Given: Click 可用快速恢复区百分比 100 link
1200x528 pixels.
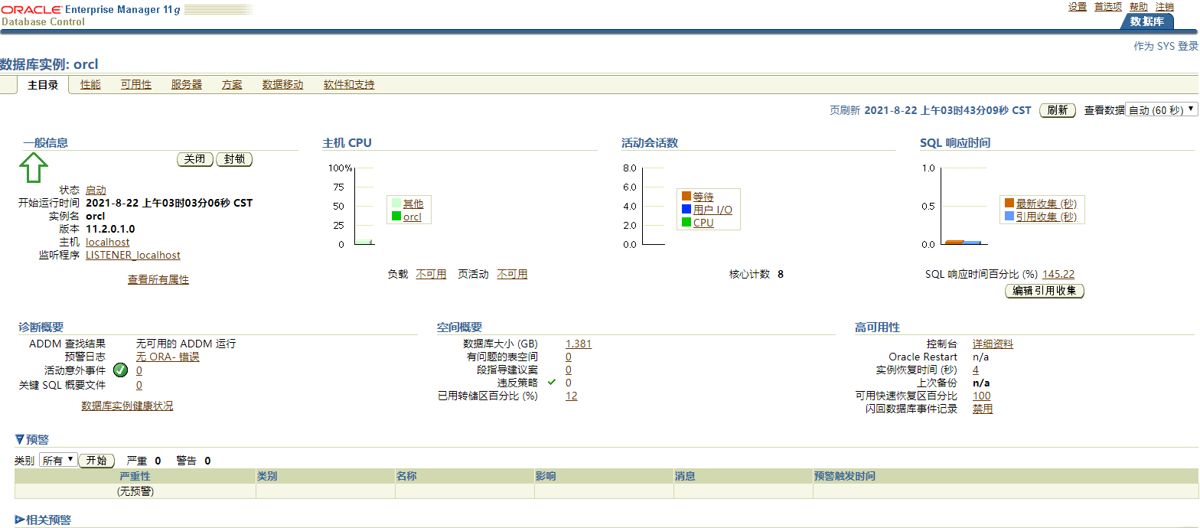Looking at the screenshot, I should 982,396.
